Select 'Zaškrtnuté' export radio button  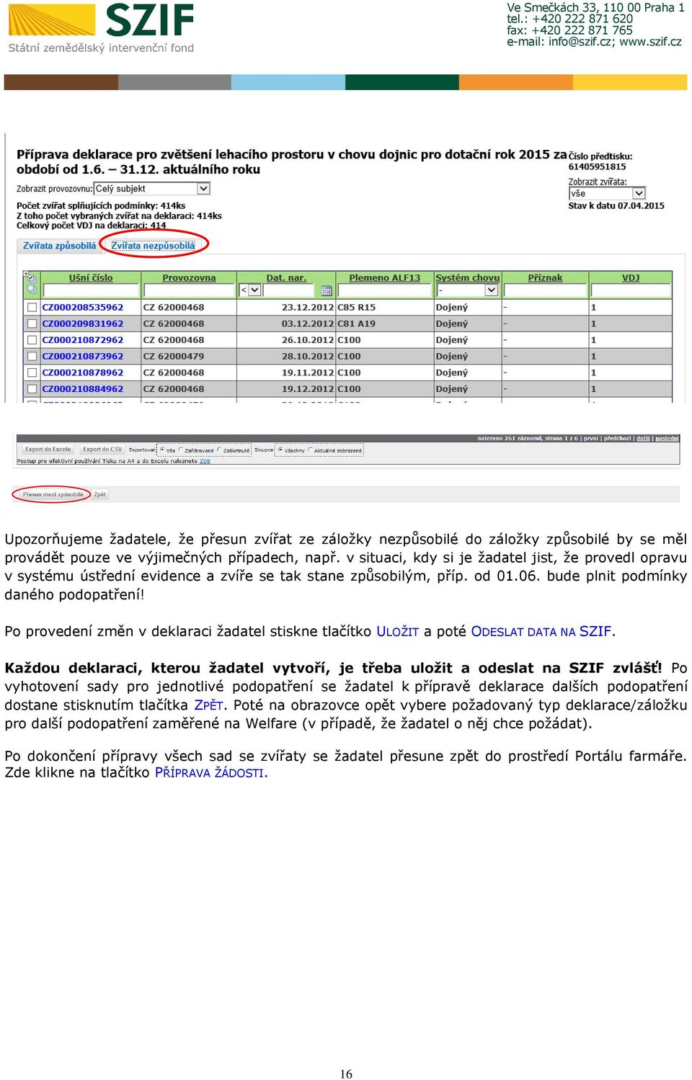point(219,450)
